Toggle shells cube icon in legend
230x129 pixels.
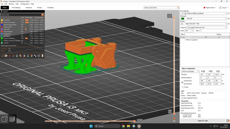(x=39, y=56)
